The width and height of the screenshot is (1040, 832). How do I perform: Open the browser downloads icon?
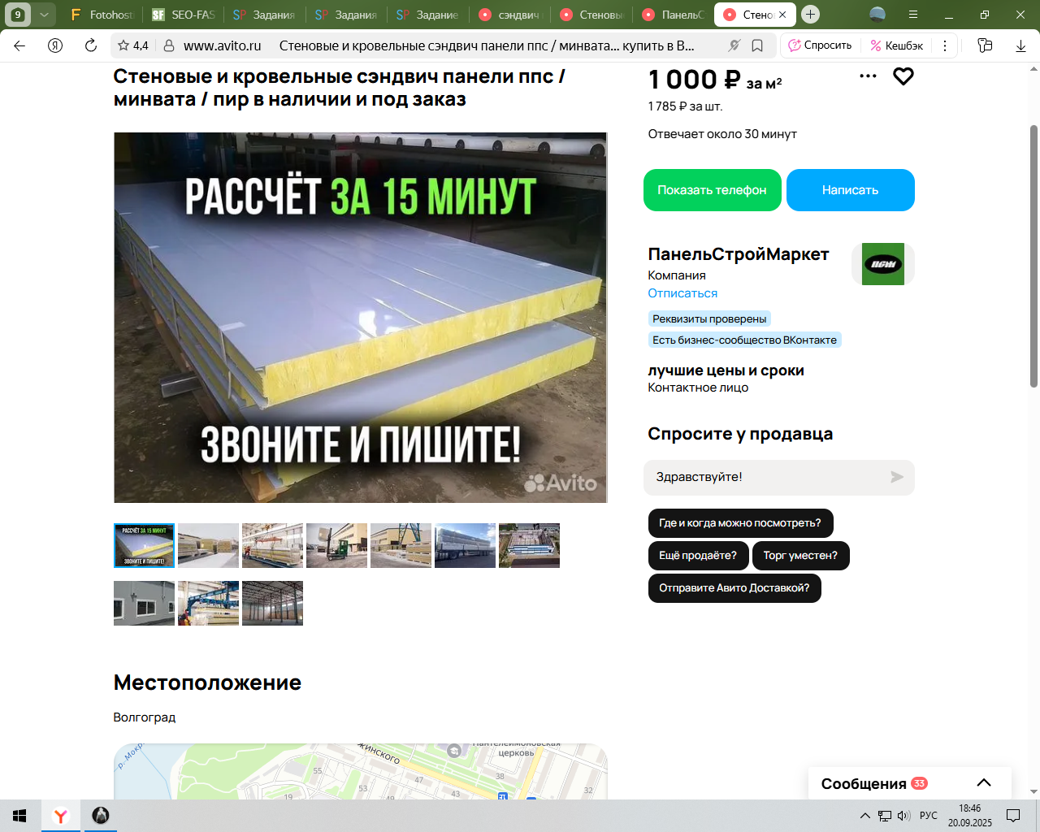point(1021,45)
